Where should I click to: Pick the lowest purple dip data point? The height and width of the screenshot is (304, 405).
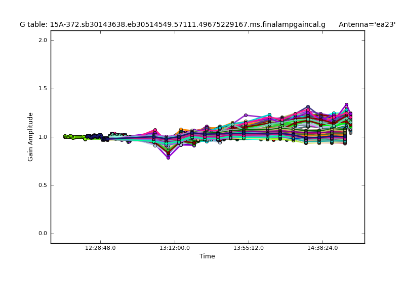point(168,158)
